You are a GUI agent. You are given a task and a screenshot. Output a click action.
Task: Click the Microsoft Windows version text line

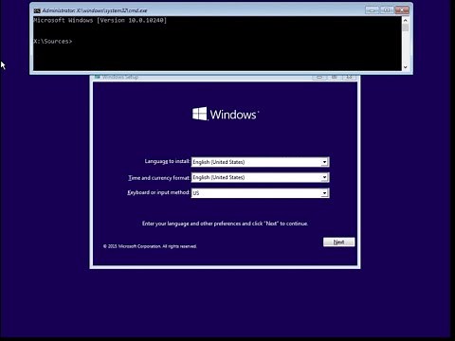[100, 20]
